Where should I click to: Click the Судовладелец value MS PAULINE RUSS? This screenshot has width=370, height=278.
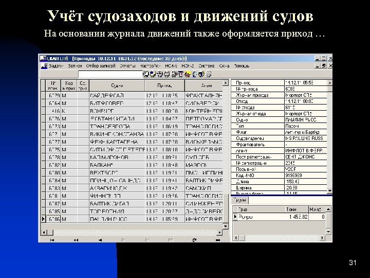306,138
